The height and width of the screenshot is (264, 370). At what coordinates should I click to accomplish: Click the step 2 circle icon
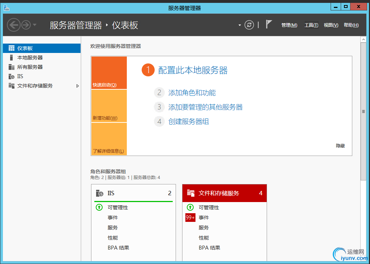tap(159, 93)
